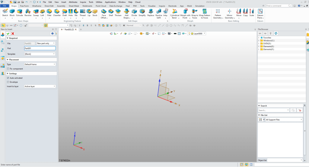Viewport: 309px width, 167px height.
Task: Click the Revolve shape tool
Action: click(28, 12)
